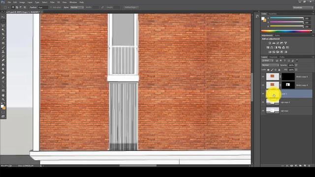Open the Image menu

[22, 2]
